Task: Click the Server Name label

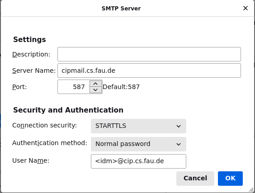Action: (x=34, y=71)
